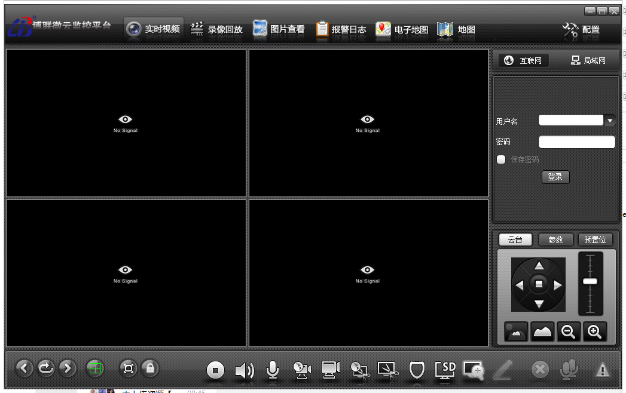This screenshot has height=393, width=626.
Task: Select the 局域网 network button
Action: coord(588,60)
